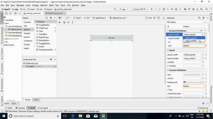This screenshot has height=119, width=213.
Task: Zoom in the design surface
Action: [x=154, y=18]
